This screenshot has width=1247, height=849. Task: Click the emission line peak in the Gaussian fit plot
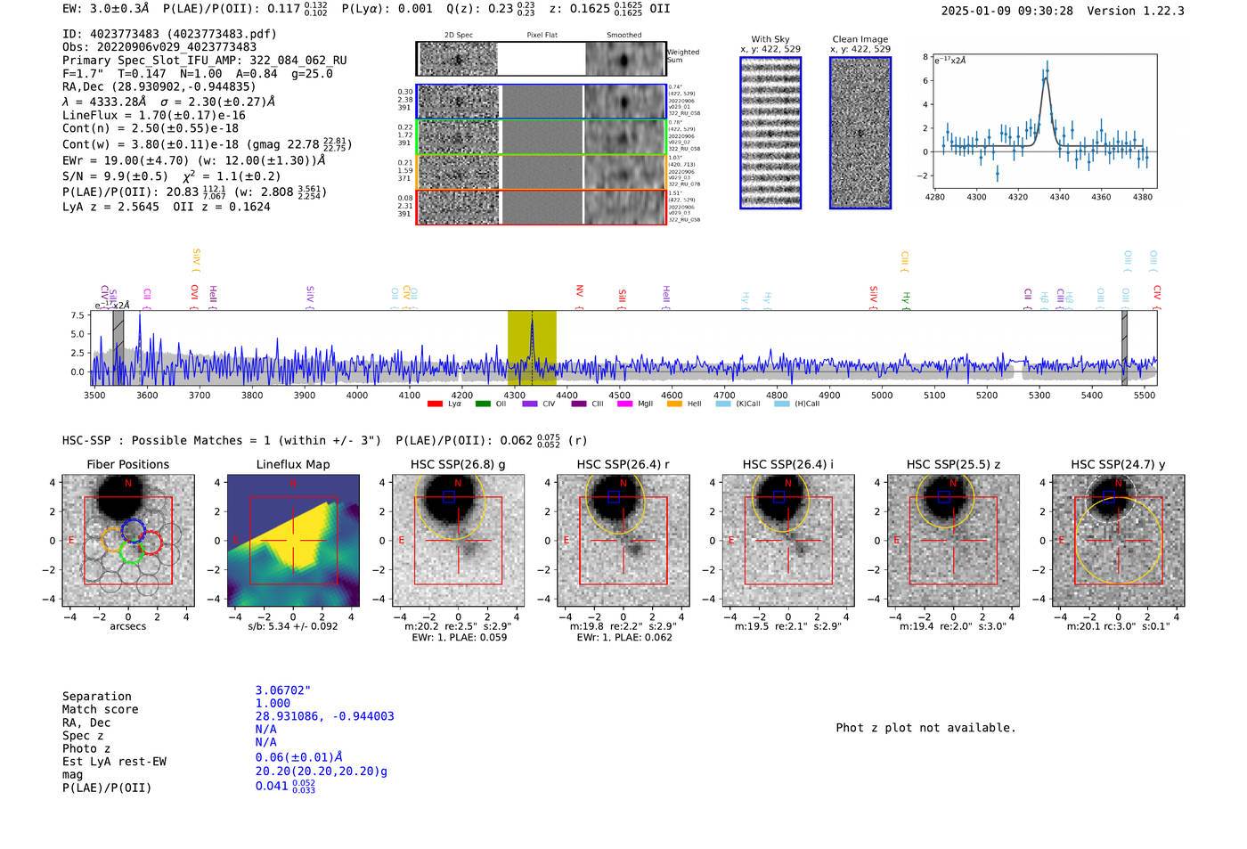pyautogui.click(x=1047, y=71)
